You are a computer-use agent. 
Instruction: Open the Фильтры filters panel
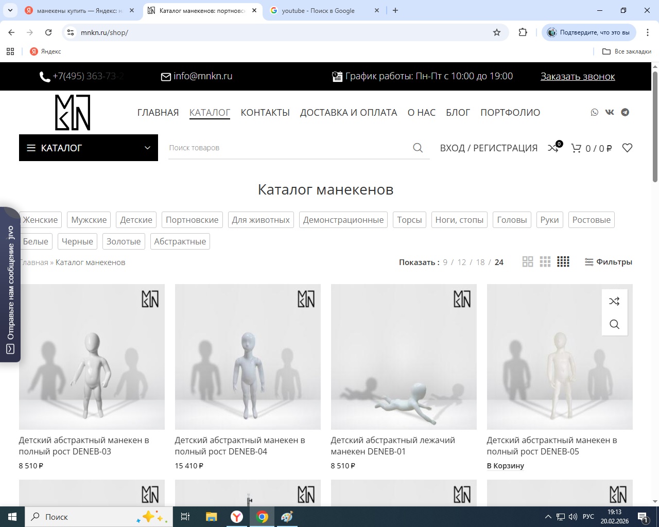[x=609, y=262]
